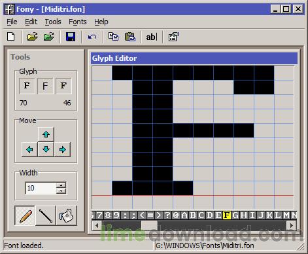Click the glyph code value 70
308x254 pixels.
click(x=24, y=103)
